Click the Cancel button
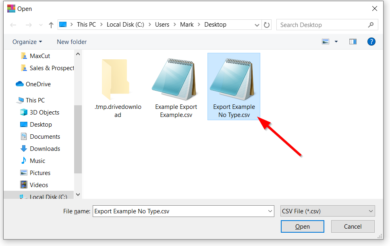 pyautogui.click(x=353, y=227)
